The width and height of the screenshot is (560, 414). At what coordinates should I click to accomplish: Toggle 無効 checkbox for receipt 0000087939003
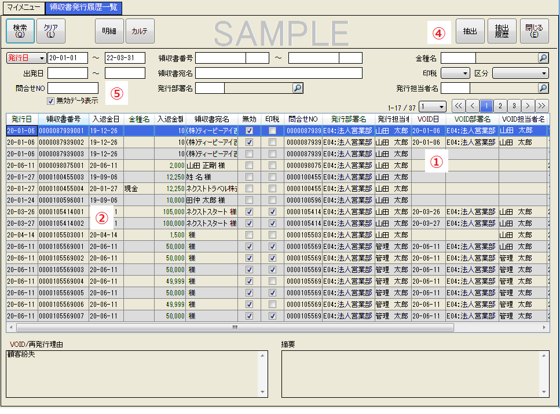(249, 154)
